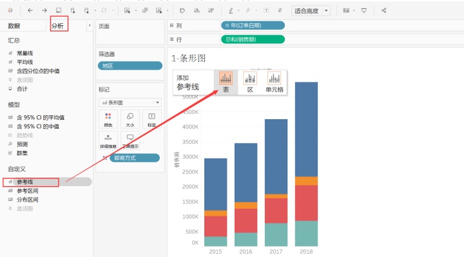Click the 年(订单日期) column pill
Image resolution: width=464 pixels, height=257 pixels.
(x=253, y=25)
